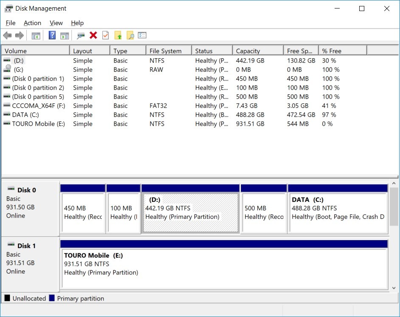Click the checklist settings toolbar icon
Image resolution: width=400 pixels, height=317 pixels.
(142, 36)
